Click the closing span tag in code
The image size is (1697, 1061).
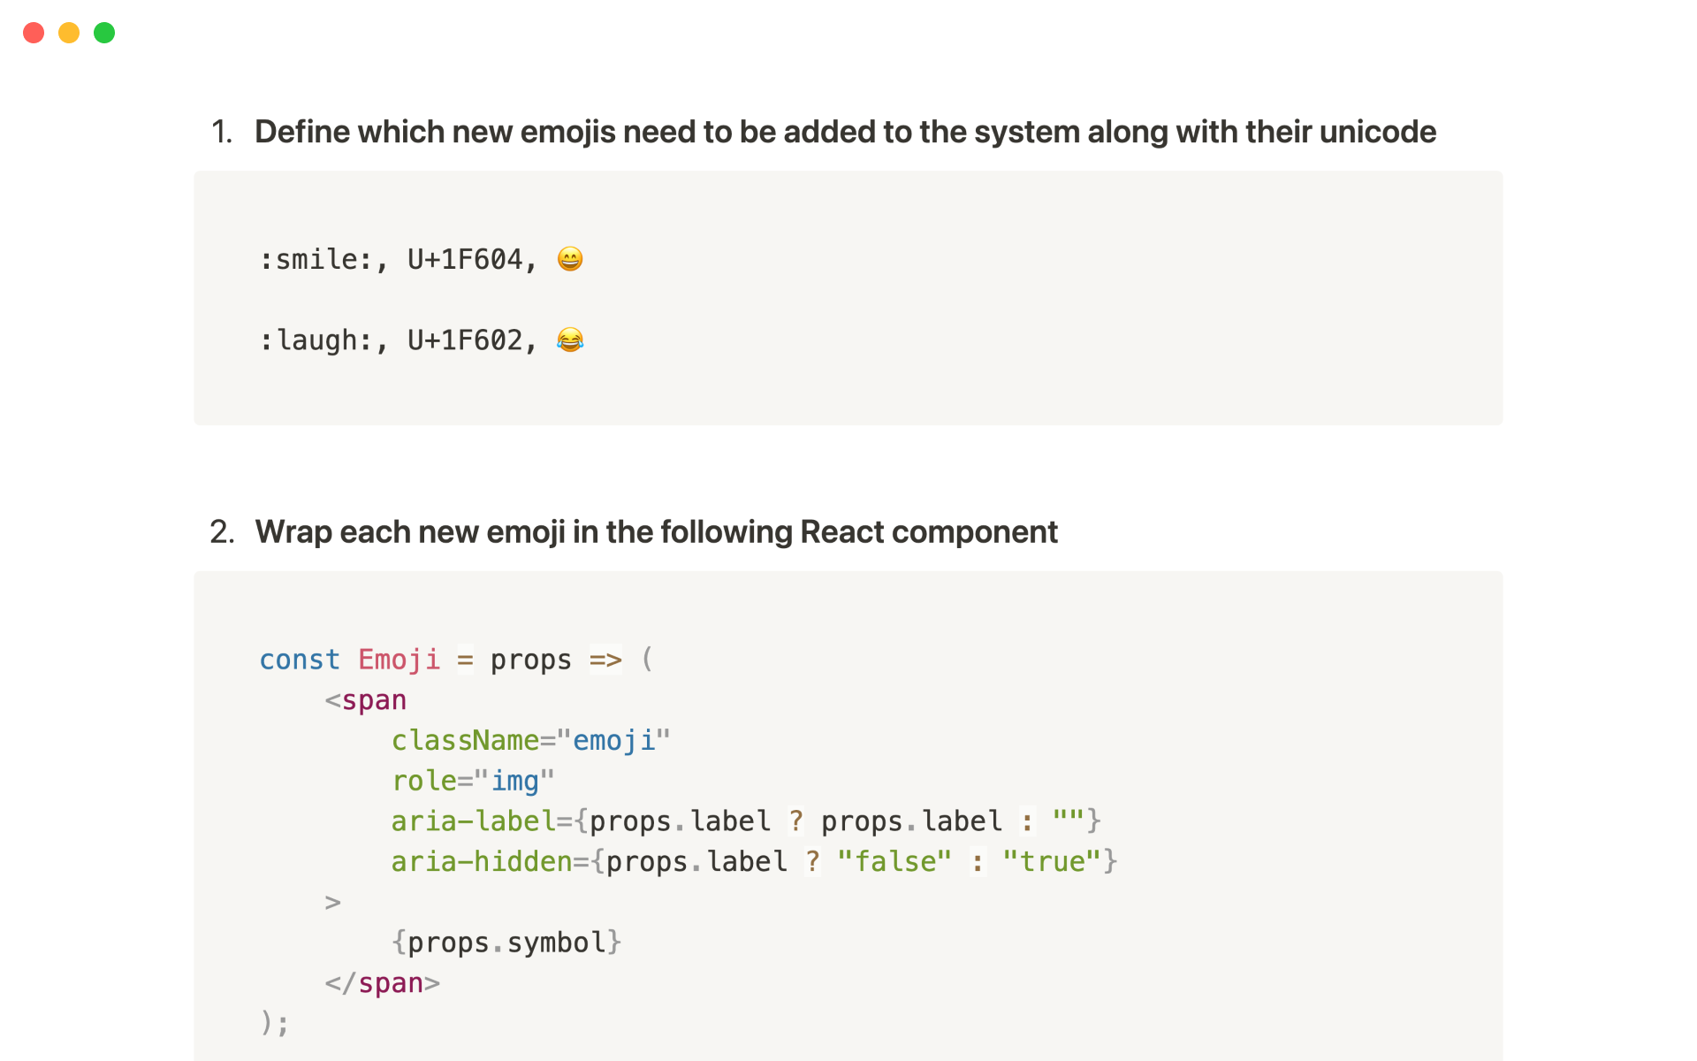383,982
